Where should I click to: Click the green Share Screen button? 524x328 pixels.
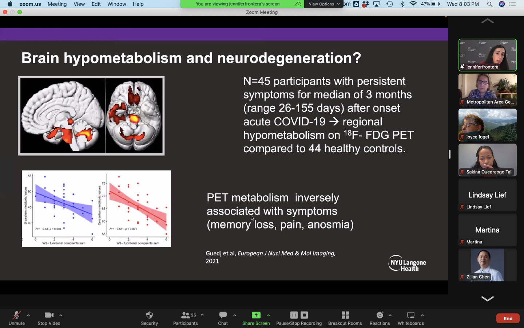[256, 318]
